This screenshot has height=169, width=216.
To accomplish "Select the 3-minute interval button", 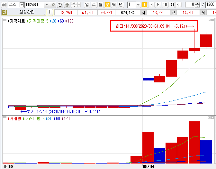I will [151, 5].
